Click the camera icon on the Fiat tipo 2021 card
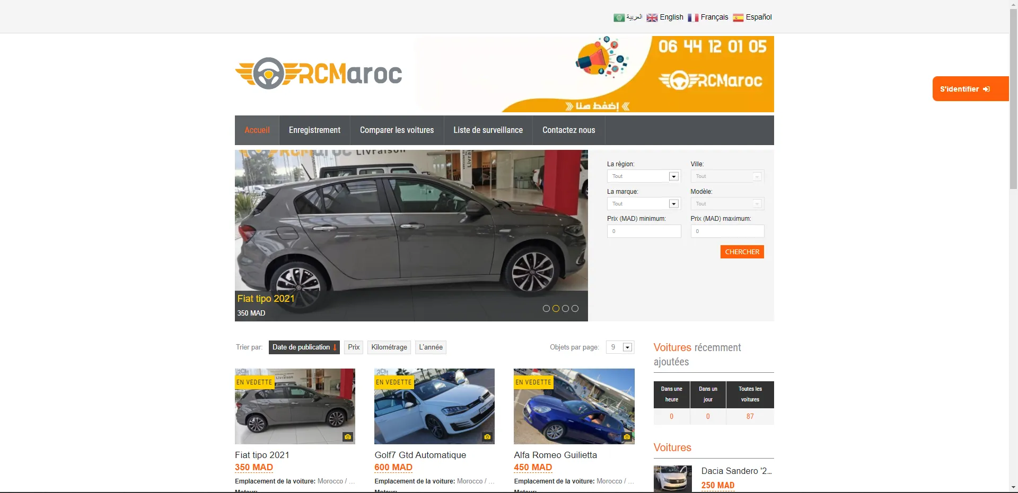The width and height of the screenshot is (1018, 493). click(x=348, y=437)
